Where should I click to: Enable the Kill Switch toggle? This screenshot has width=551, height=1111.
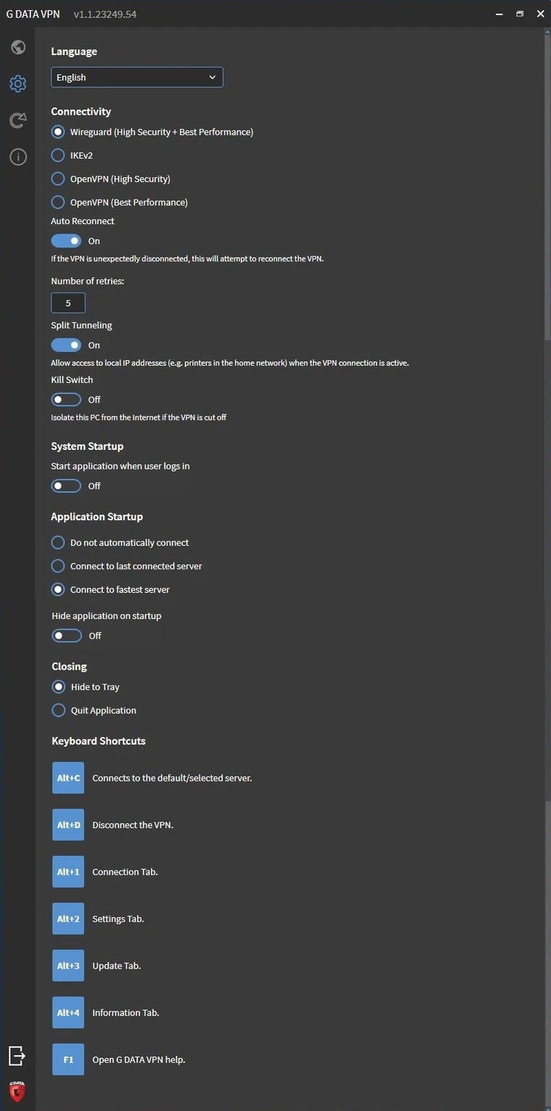tap(66, 400)
